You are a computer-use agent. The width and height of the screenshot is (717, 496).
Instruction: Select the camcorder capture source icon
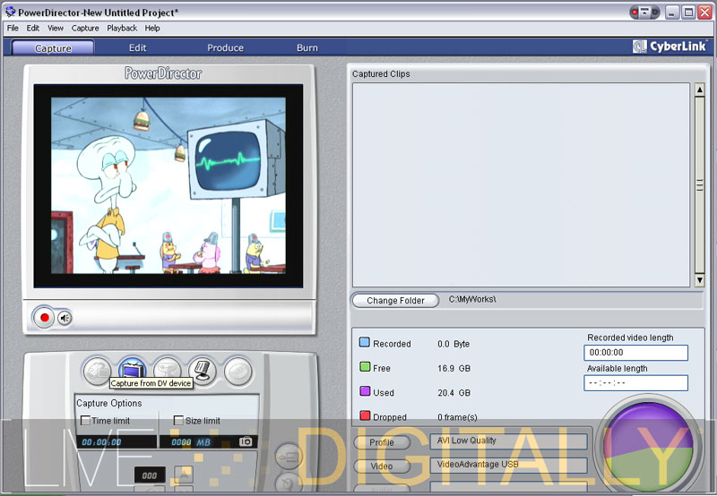(98, 369)
